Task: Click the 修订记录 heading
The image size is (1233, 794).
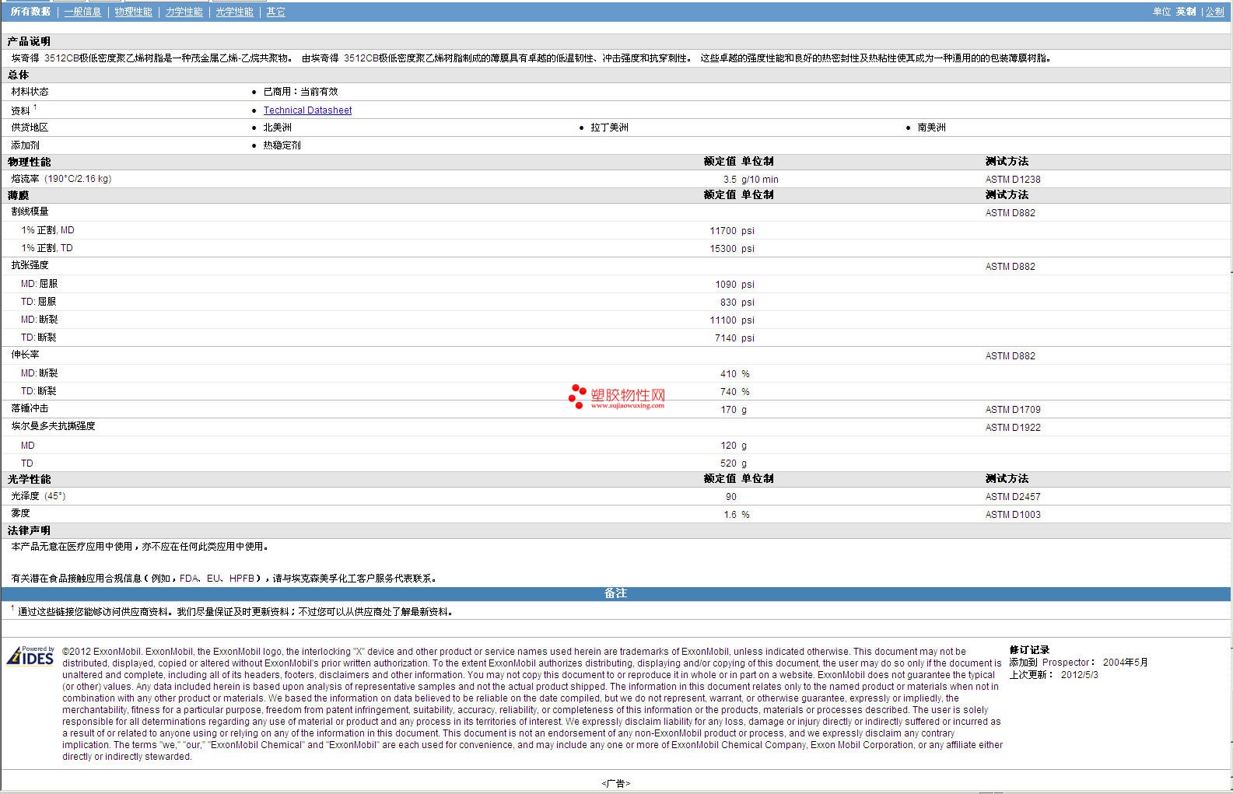Action: click(1029, 650)
